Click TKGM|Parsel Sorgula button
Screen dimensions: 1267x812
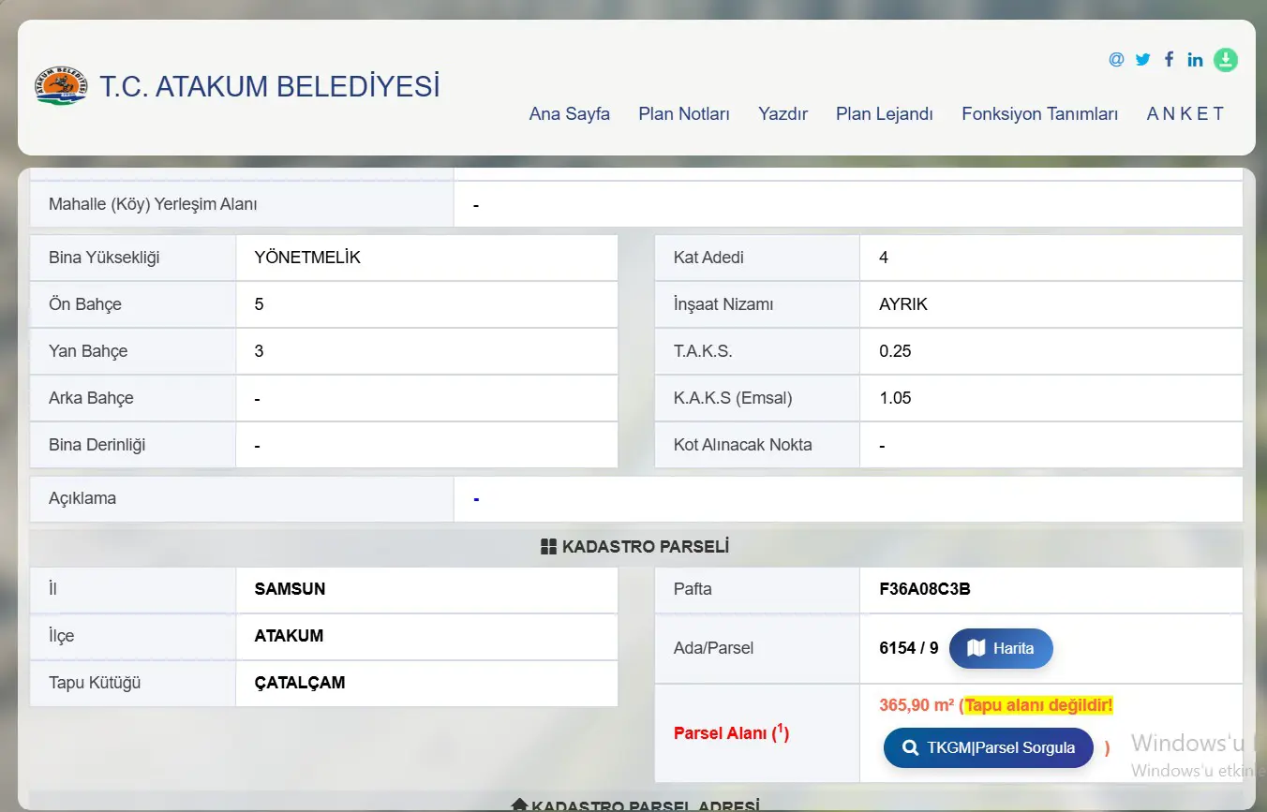989,748
